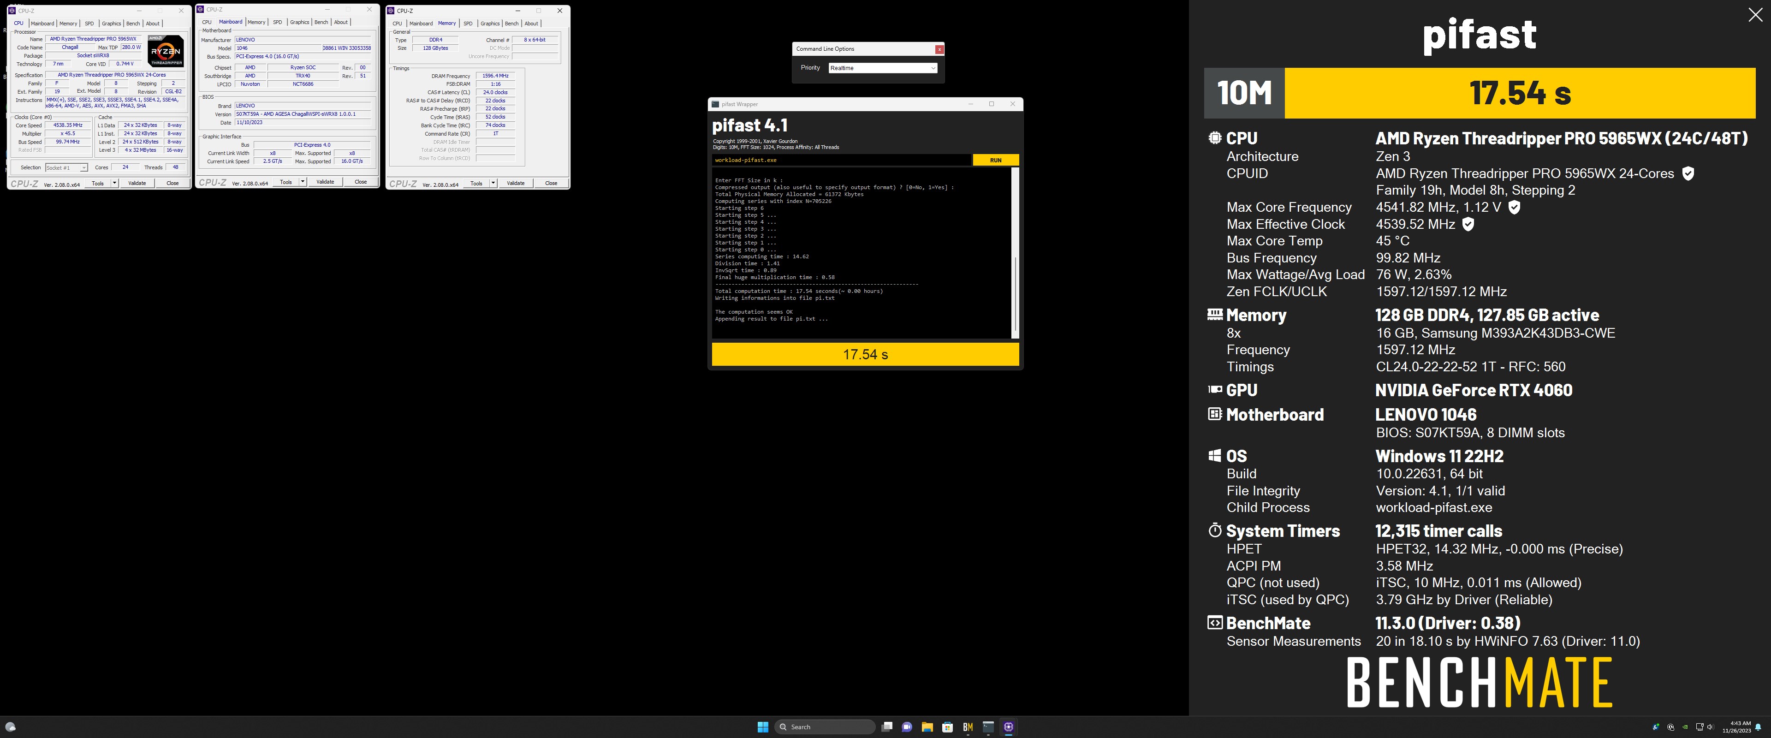
Task: Open the Priority Realtime dropdown
Action: coord(883,68)
